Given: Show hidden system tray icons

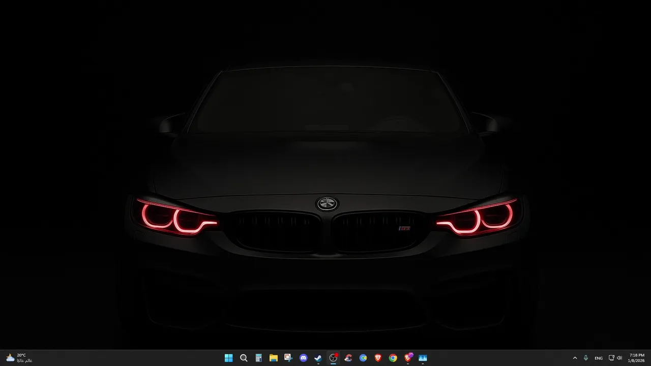Looking at the screenshot, I should coord(575,358).
